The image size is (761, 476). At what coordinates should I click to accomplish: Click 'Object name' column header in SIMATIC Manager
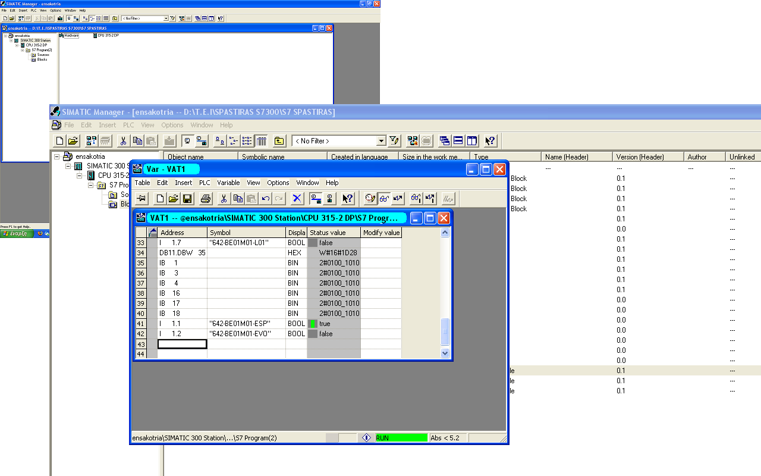click(x=200, y=157)
